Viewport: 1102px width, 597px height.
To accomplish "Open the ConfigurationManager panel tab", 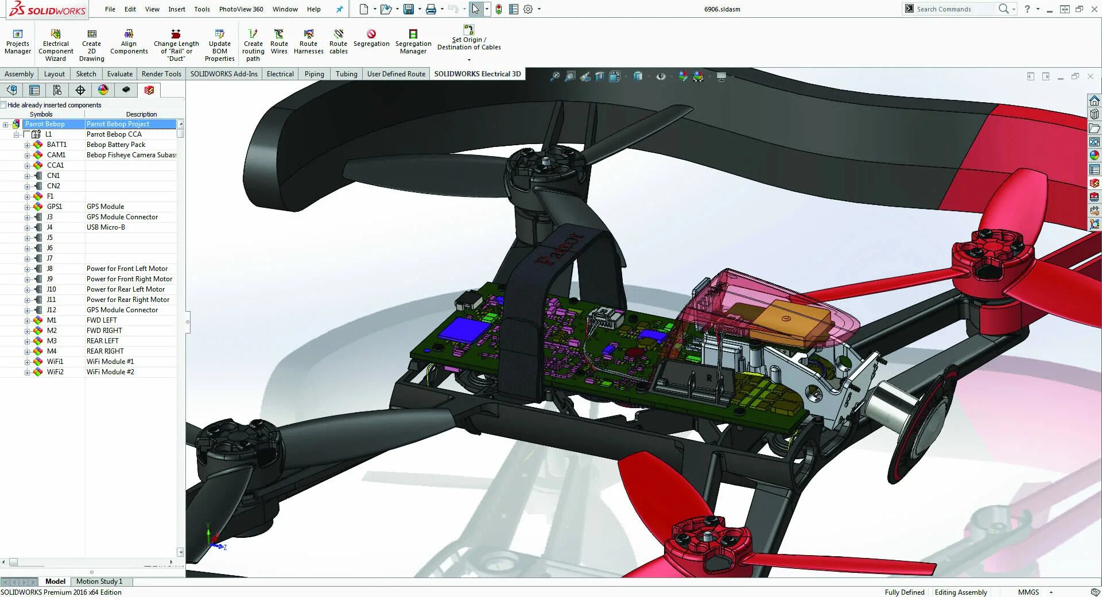I will 57,90.
